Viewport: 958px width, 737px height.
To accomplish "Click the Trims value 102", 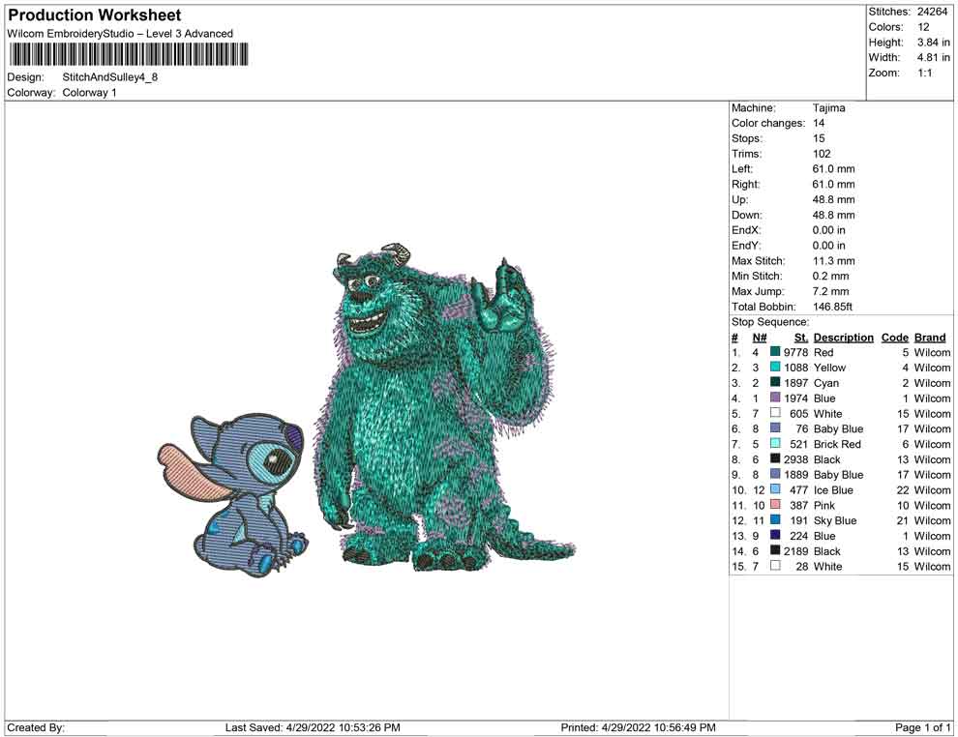I will (822, 154).
